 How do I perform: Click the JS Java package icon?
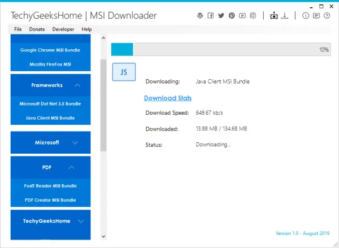pyautogui.click(x=124, y=72)
